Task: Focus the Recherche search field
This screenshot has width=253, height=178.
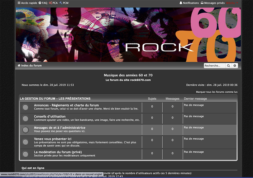Action: 215,66
